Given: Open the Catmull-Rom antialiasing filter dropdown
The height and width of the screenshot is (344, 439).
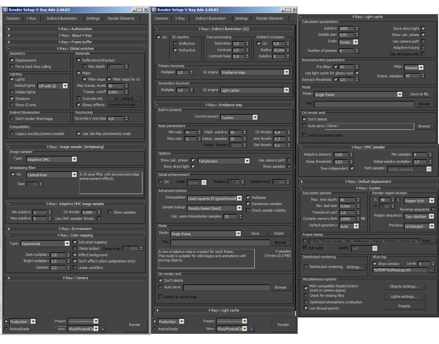Looking at the screenshot, I should tap(52, 175).
